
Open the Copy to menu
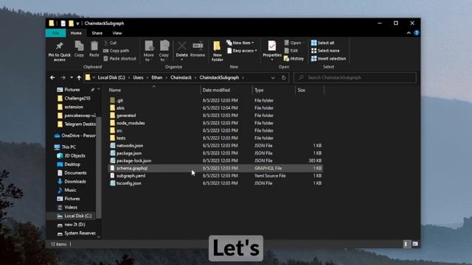[x=164, y=51]
